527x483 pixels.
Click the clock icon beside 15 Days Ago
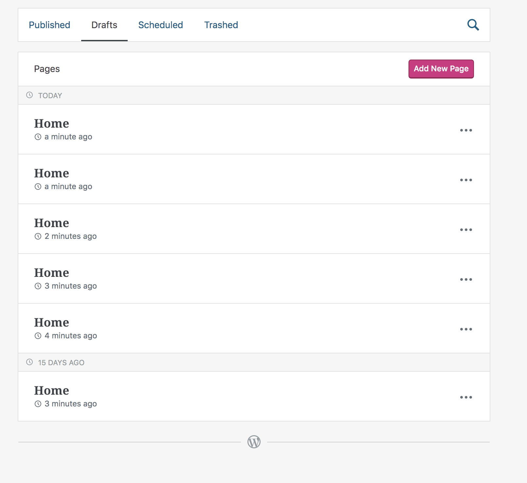pyautogui.click(x=29, y=362)
